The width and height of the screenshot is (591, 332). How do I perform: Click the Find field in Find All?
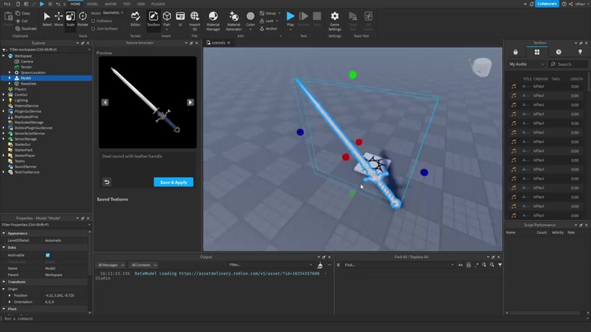(398, 265)
